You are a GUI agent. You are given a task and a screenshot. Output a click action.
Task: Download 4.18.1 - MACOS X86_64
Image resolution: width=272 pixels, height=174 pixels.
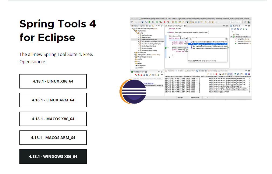(53, 119)
